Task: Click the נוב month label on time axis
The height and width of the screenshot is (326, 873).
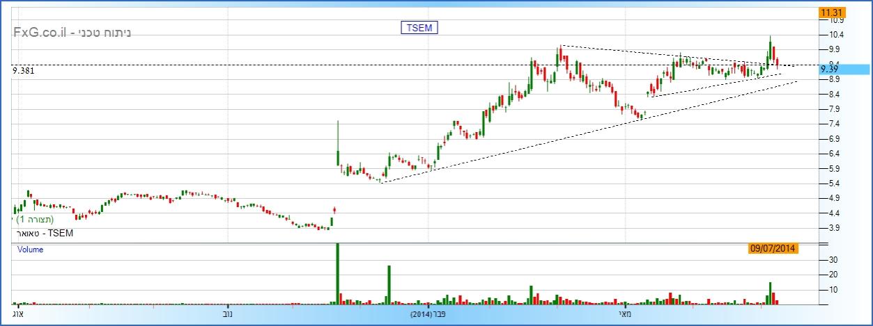Action: coord(228,315)
